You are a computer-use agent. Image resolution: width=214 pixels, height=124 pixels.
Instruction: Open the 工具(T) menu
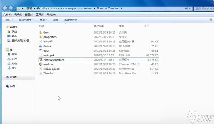coord(40,15)
